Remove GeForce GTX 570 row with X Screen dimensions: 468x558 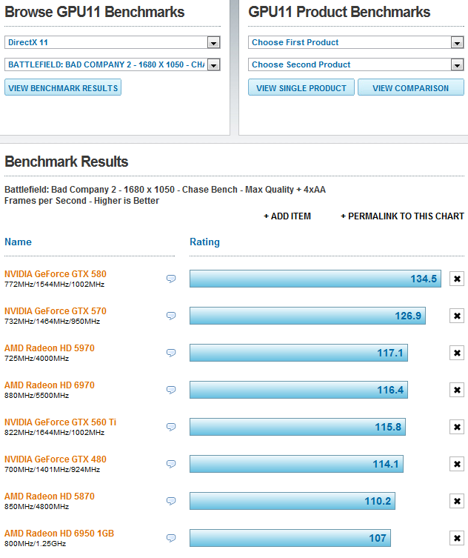point(457,316)
